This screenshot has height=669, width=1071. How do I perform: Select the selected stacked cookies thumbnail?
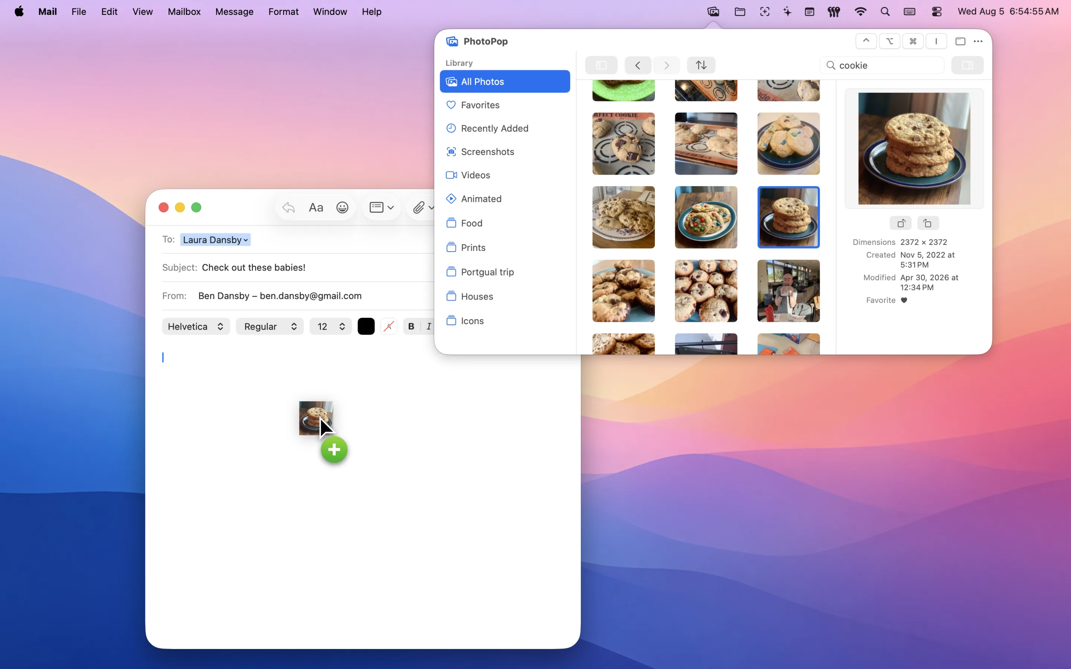click(788, 217)
